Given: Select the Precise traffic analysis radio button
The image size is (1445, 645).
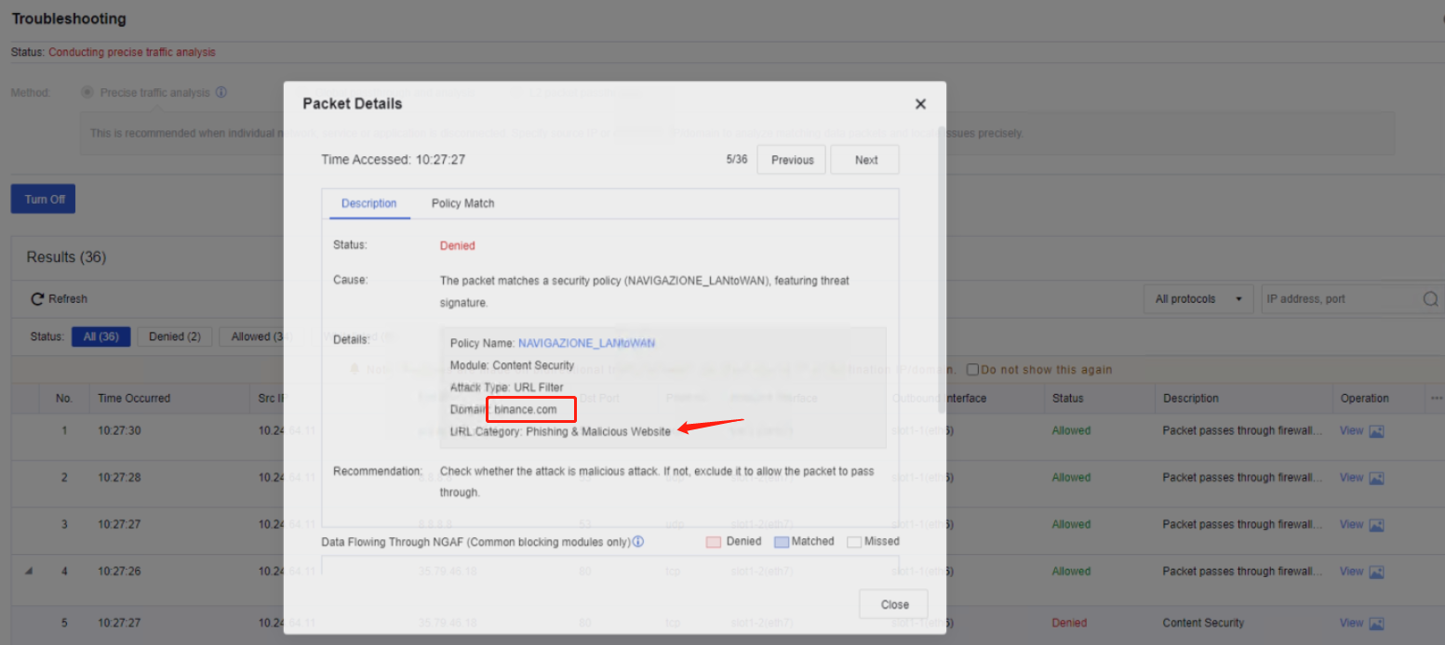Looking at the screenshot, I should [x=87, y=93].
